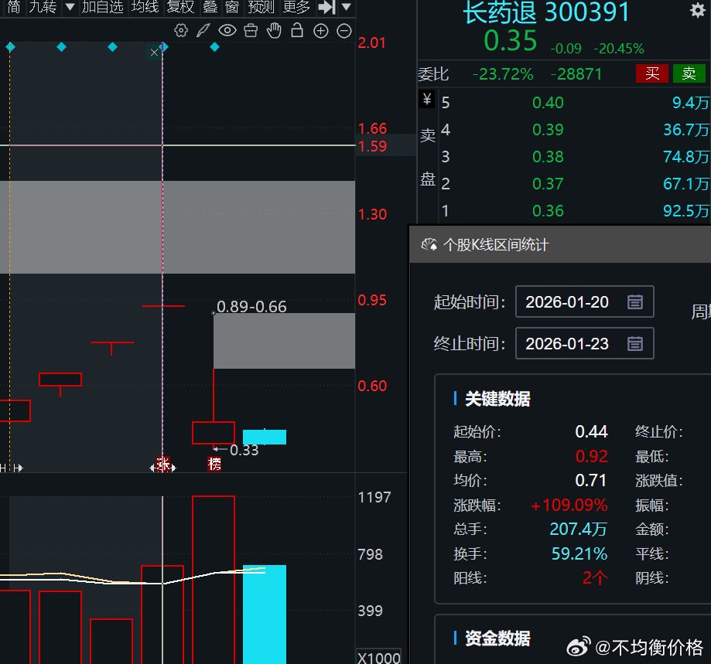Select the drawing pen tool
Image resolution: width=711 pixels, height=664 pixels.
pyautogui.click(x=203, y=31)
